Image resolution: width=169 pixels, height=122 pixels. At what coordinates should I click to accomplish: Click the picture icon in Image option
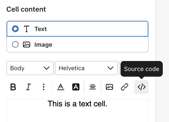pos(27,45)
